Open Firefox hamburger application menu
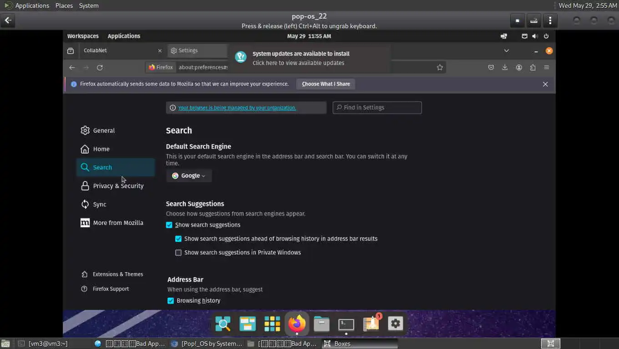This screenshot has width=619, height=349. coord(547,67)
